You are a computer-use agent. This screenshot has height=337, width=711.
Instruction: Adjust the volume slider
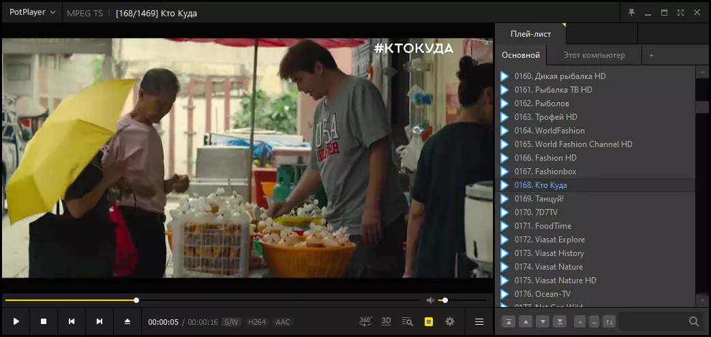[463, 300]
